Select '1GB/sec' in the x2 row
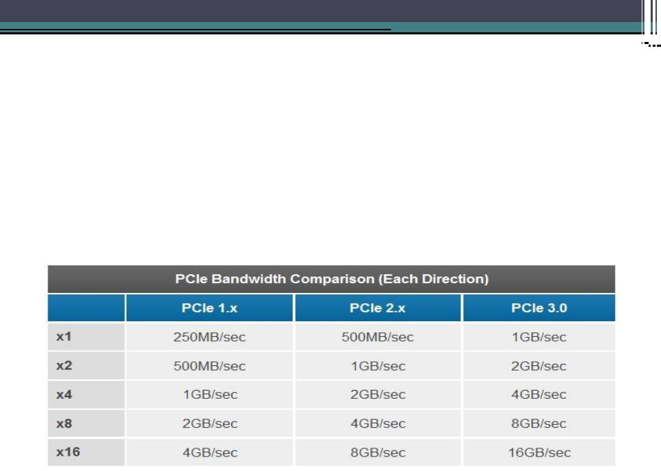 [x=378, y=366]
